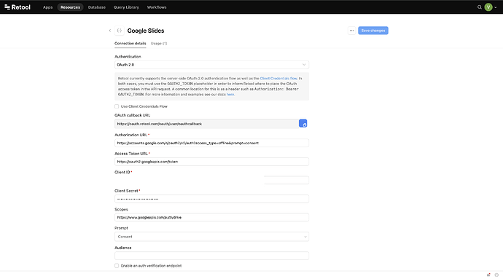Image resolution: width=503 pixels, height=279 pixels.
Task: Focus the Authorization URL field
Action: pos(211,143)
